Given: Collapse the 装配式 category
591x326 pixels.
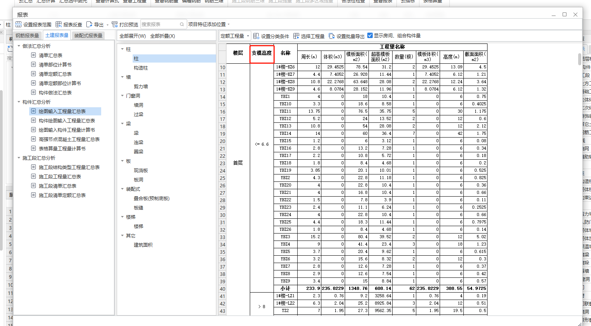Looking at the screenshot, I should (122, 189).
